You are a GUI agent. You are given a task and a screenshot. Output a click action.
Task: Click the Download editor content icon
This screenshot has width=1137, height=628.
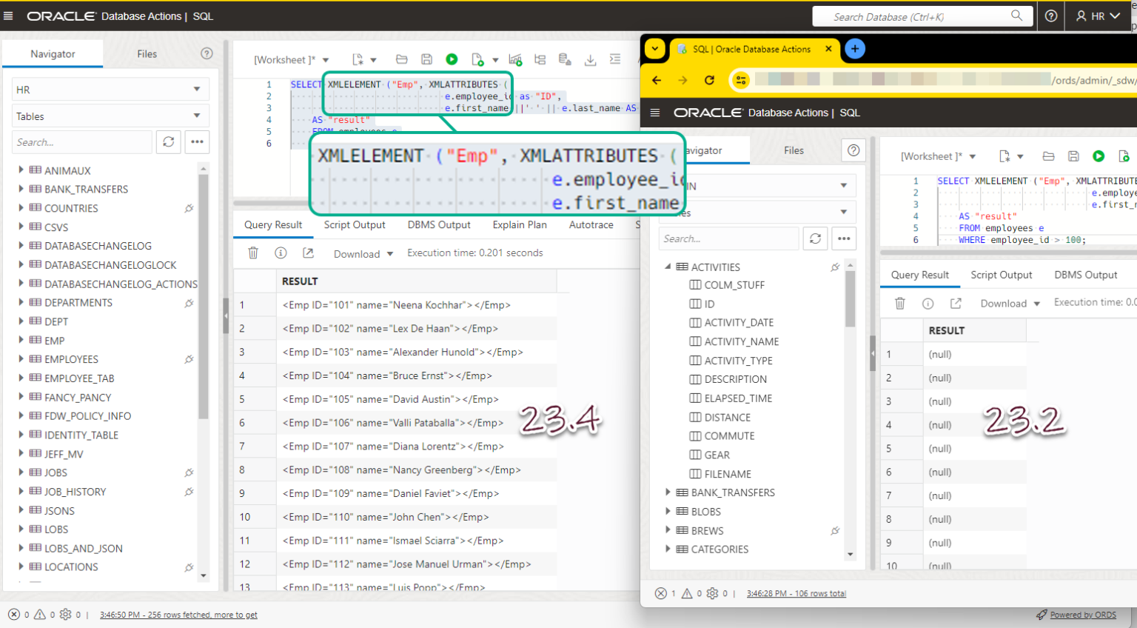(590, 59)
